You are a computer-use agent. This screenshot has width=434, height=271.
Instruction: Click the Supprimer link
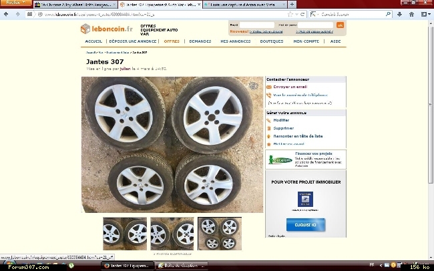283,128
